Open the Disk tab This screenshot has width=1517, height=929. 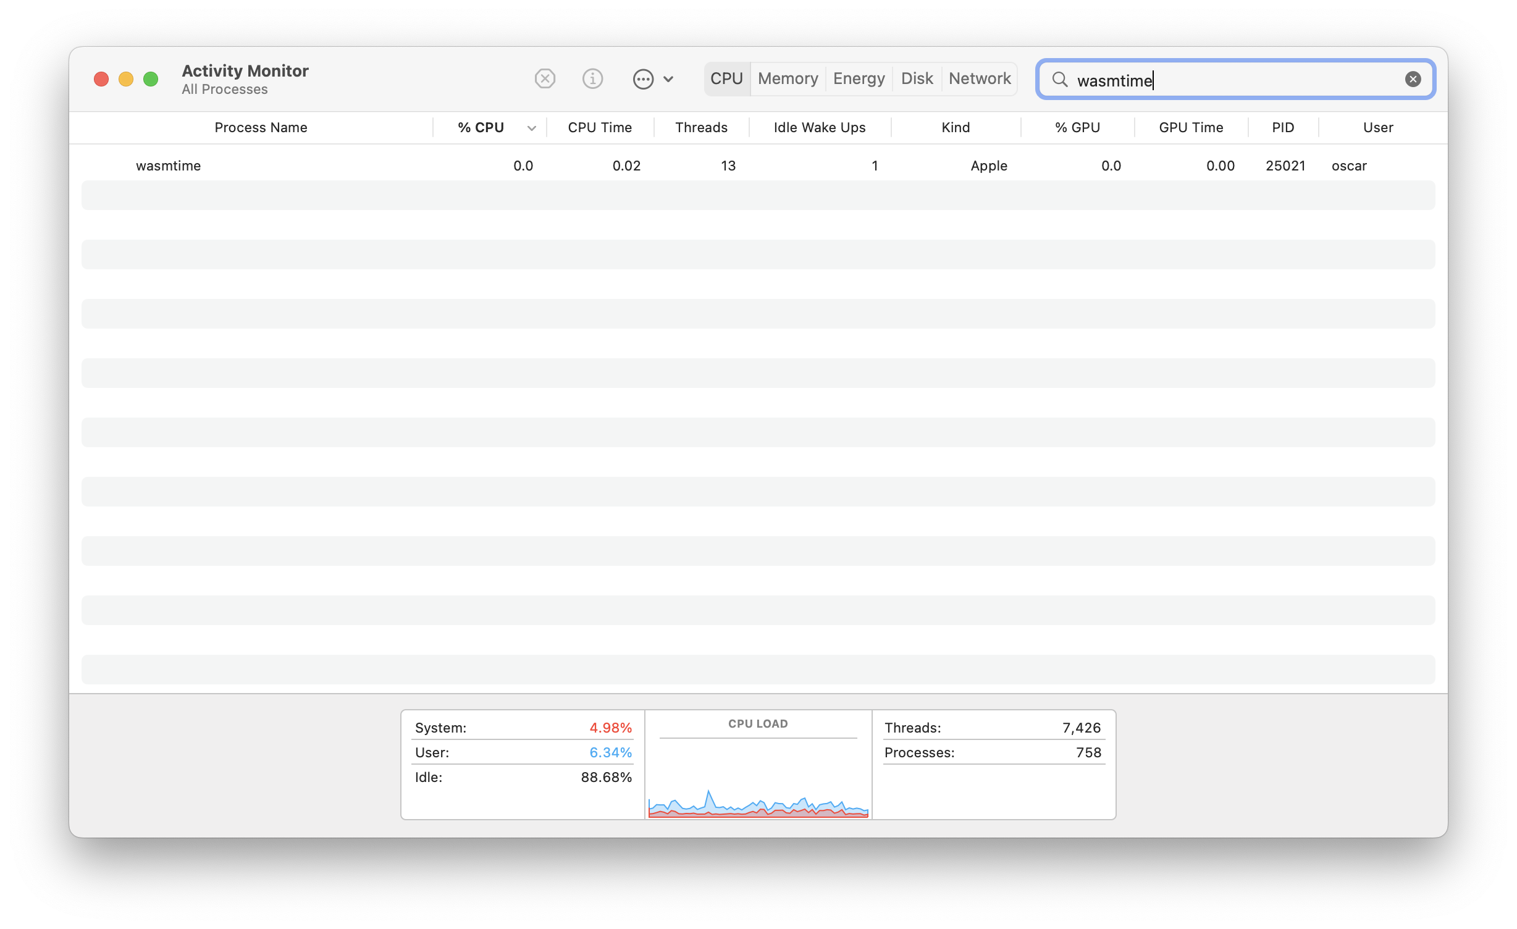[917, 79]
